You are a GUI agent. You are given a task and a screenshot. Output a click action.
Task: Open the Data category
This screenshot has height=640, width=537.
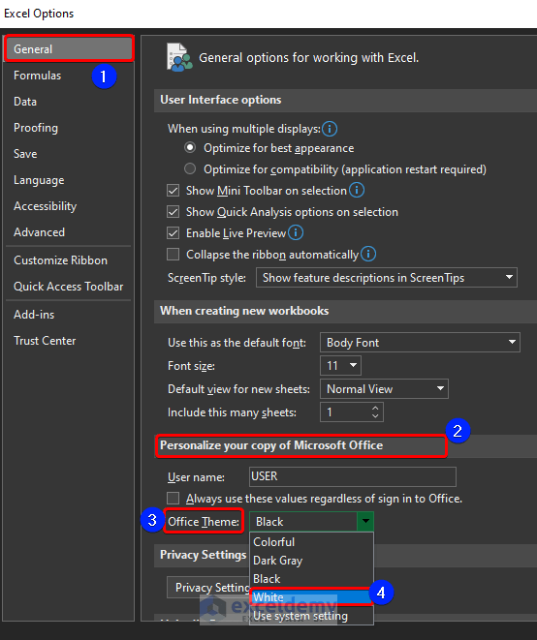click(69, 102)
